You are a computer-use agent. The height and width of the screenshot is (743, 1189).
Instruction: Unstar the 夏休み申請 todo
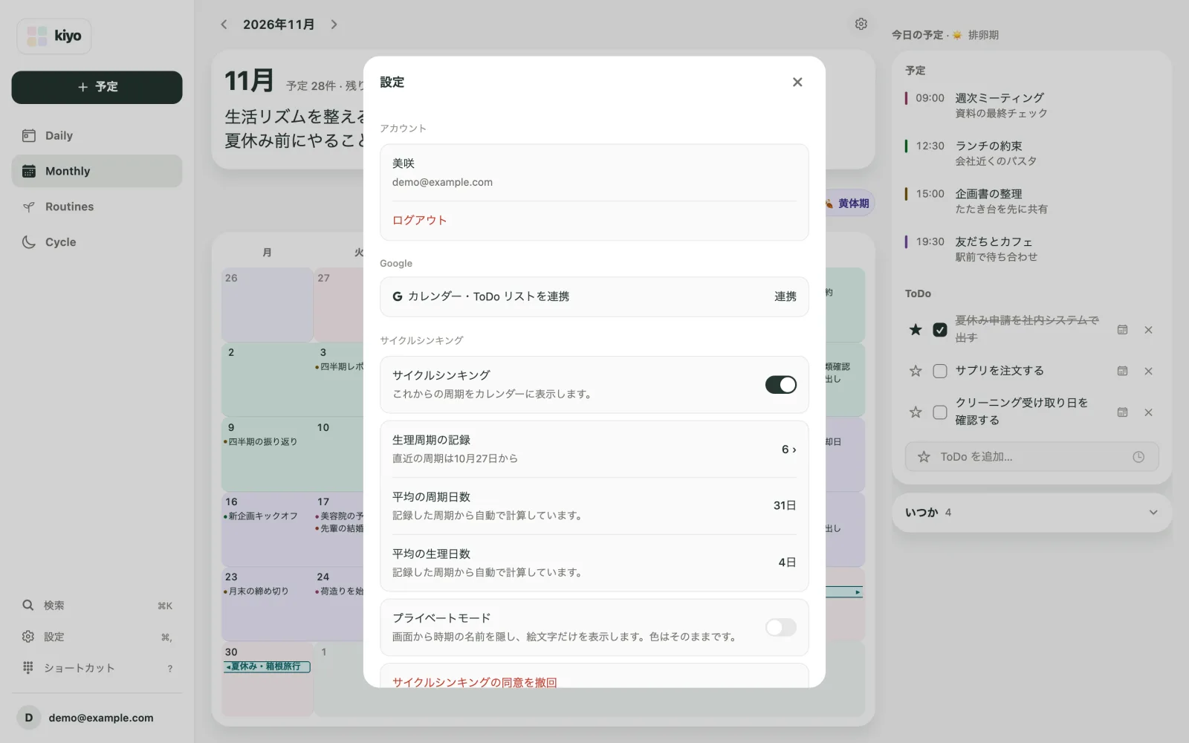(x=916, y=330)
